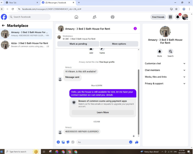Open a new browser tab
This screenshot has height=154, width=195.
[x=79, y=2]
